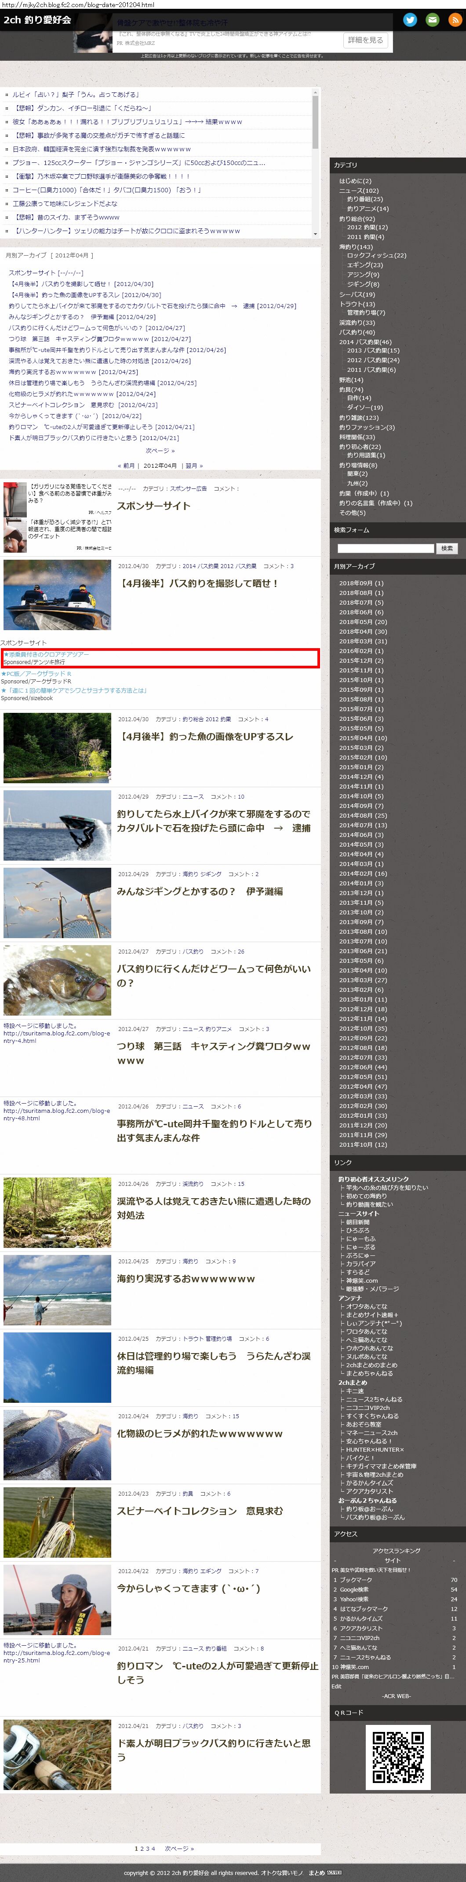Open the orange RSS feed icon
This screenshot has height=1882, width=466.
(454, 20)
